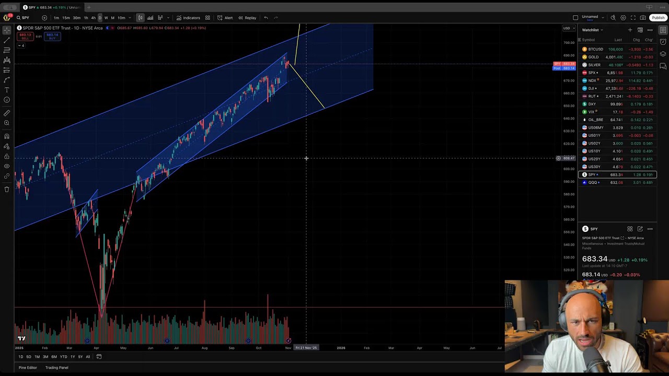The image size is (669, 376).
Task: Open Object tree layers panel
Action: point(663,54)
